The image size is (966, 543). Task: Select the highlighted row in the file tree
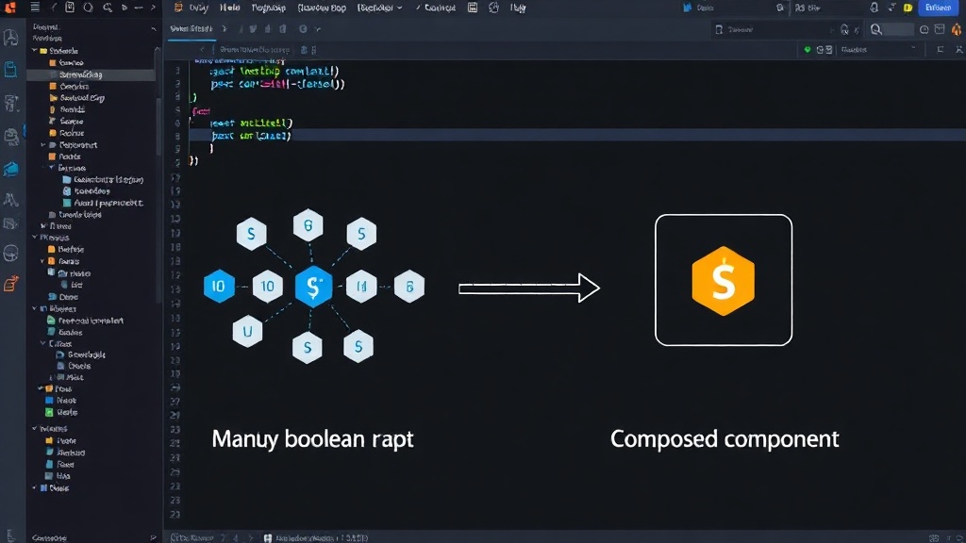pos(92,74)
